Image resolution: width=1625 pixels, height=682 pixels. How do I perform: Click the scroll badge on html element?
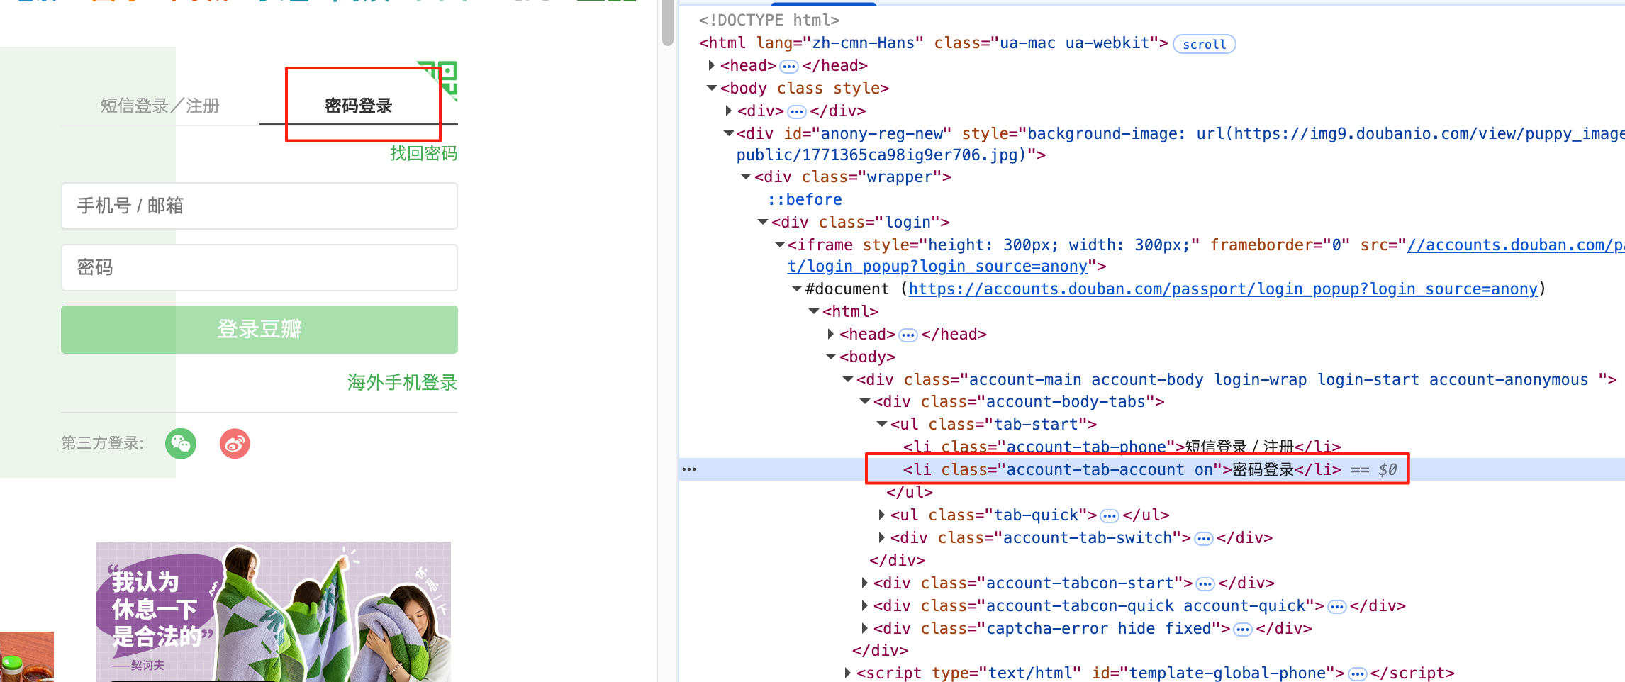(1205, 44)
